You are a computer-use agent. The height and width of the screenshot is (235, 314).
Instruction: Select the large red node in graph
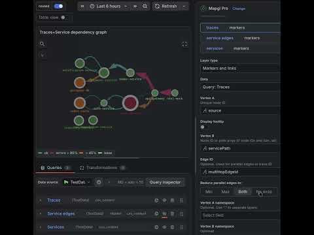[x=130, y=103]
